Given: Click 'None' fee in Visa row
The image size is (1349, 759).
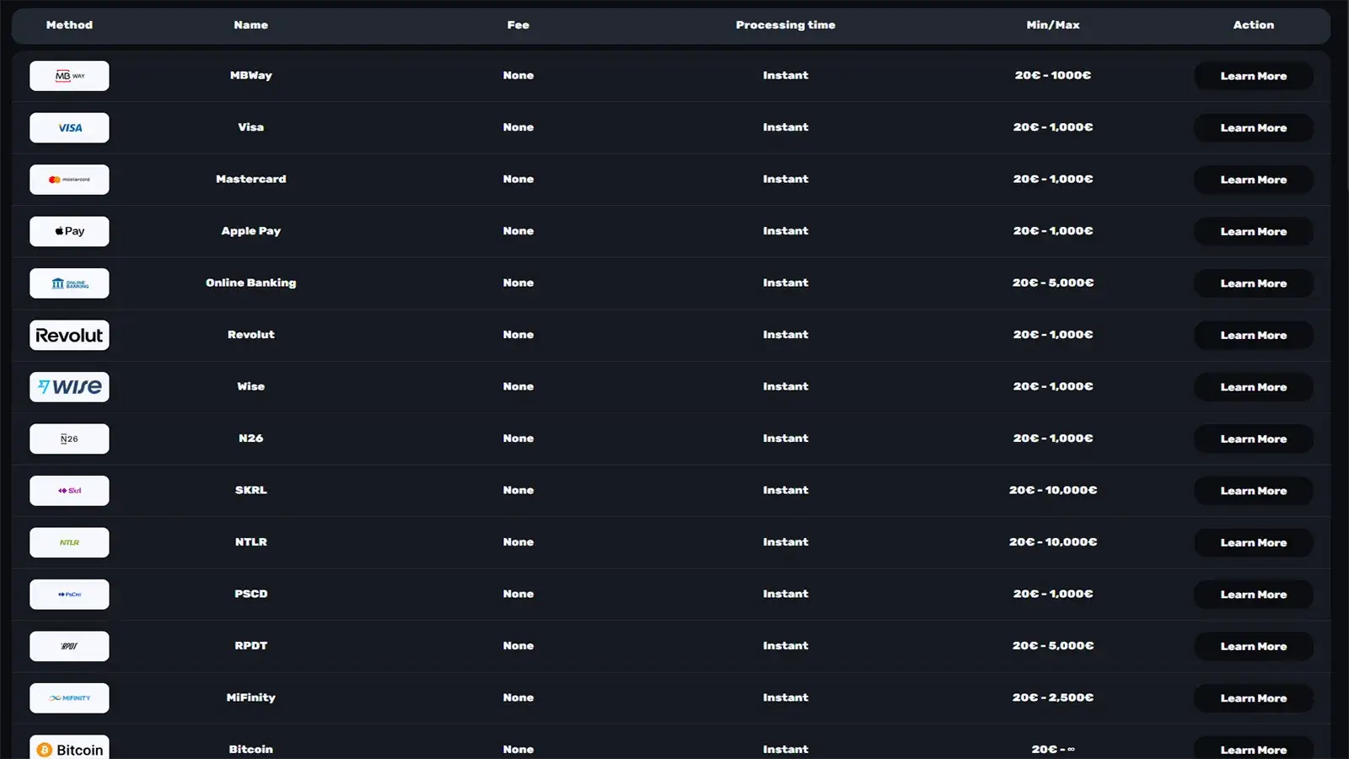Looking at the screenshot, I should (519, 127).
